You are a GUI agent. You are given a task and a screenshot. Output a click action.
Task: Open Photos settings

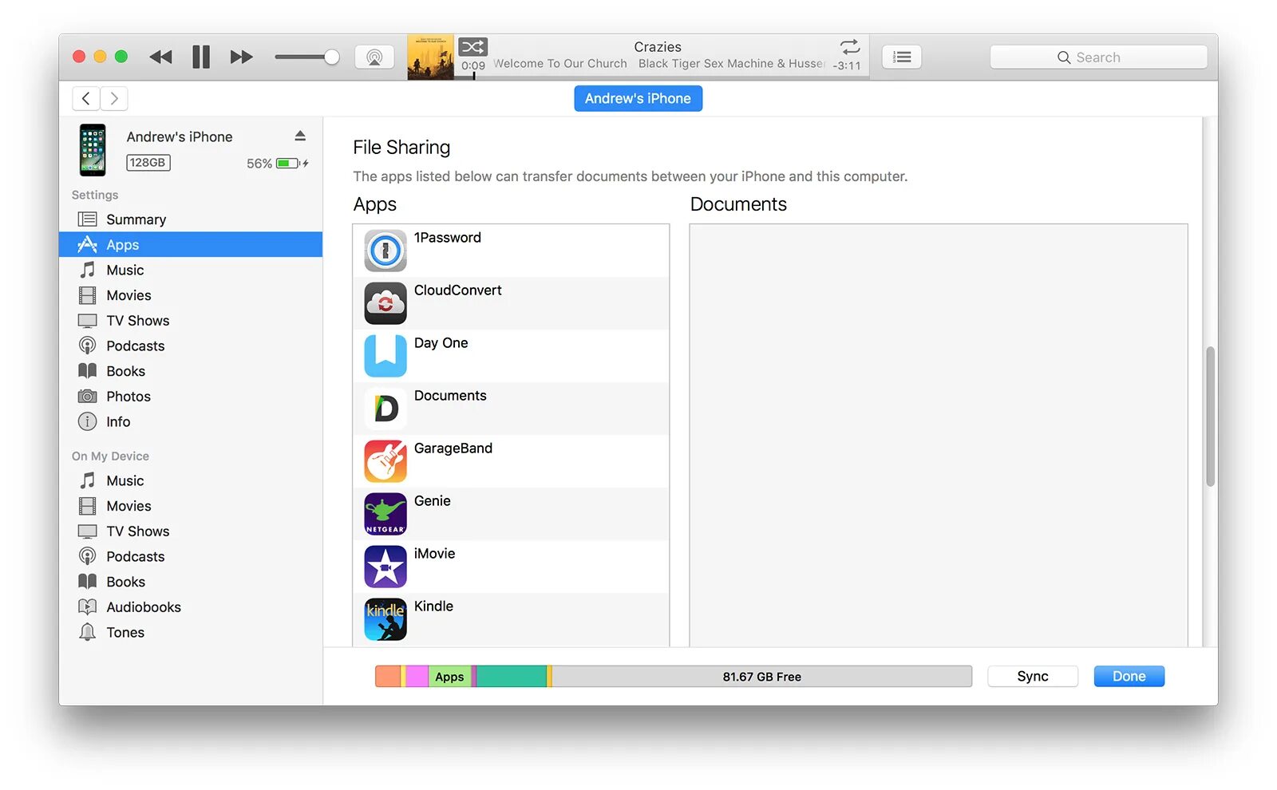pyautogui.click(x=191, y=397)
